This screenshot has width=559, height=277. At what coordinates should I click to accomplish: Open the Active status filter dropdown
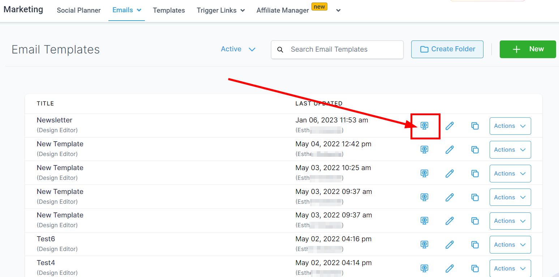tap(238, 49)
